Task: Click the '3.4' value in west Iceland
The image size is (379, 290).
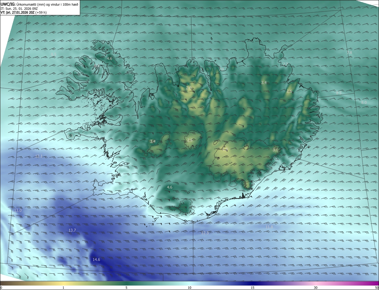Action: [x=153, y=141]
